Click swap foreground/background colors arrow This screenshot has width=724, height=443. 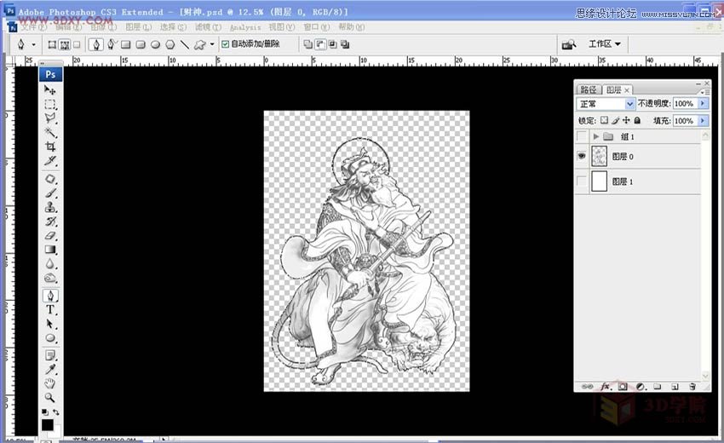point(56,411)
